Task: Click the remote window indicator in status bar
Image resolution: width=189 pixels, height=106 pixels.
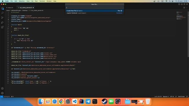Action: (x=1, y=97)
